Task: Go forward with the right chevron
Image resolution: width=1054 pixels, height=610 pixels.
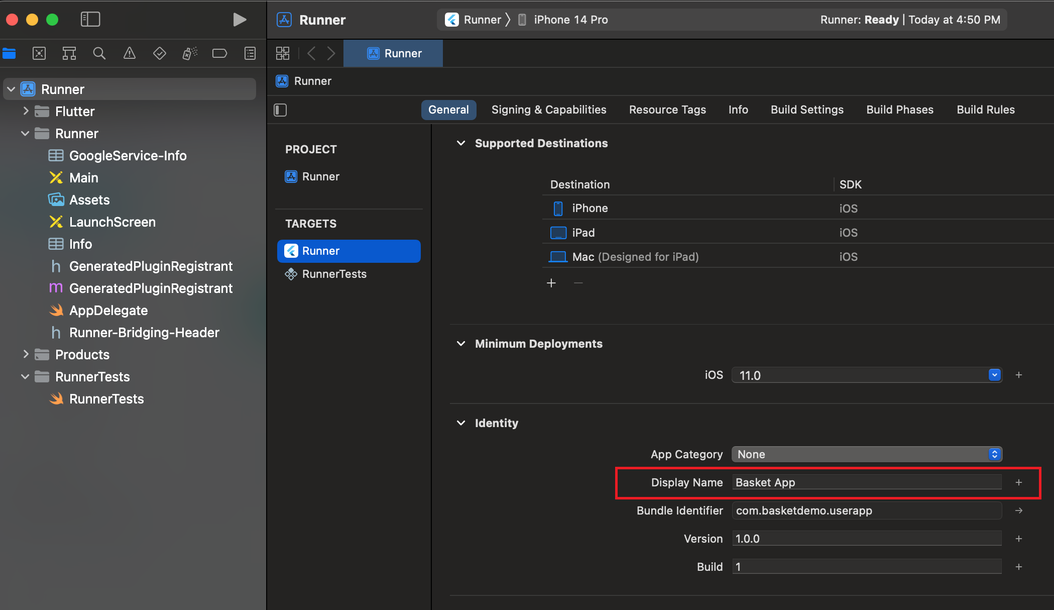Action: [x=331, y=53]
